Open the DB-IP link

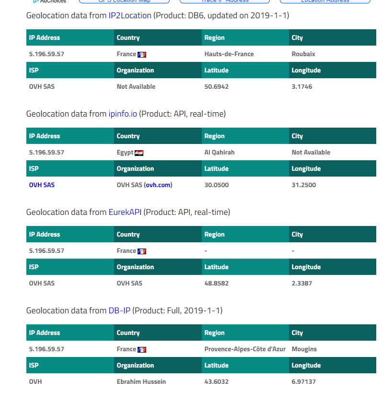[119, 311]
